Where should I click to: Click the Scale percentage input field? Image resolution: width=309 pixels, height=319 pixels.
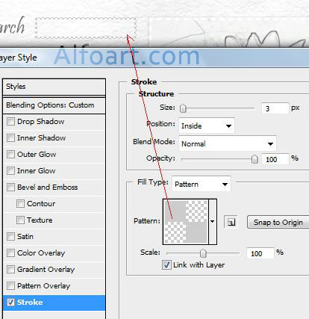coord(260,253)
